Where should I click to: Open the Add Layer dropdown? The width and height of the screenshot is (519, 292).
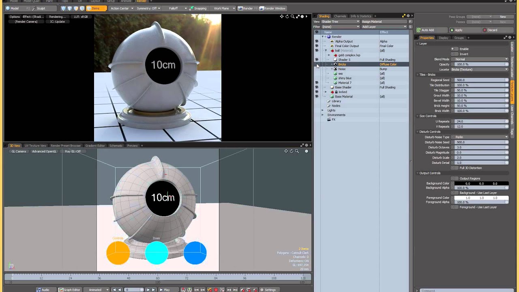[384, 27]
